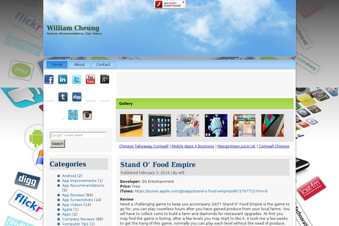Screen dimensions: 339x226
Task: Open the Stand O' Food Empire post title
Action: point(158,164)
